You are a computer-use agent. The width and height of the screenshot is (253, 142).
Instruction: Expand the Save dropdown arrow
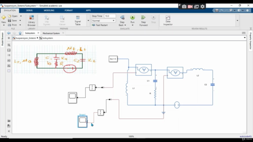point(20,21)
